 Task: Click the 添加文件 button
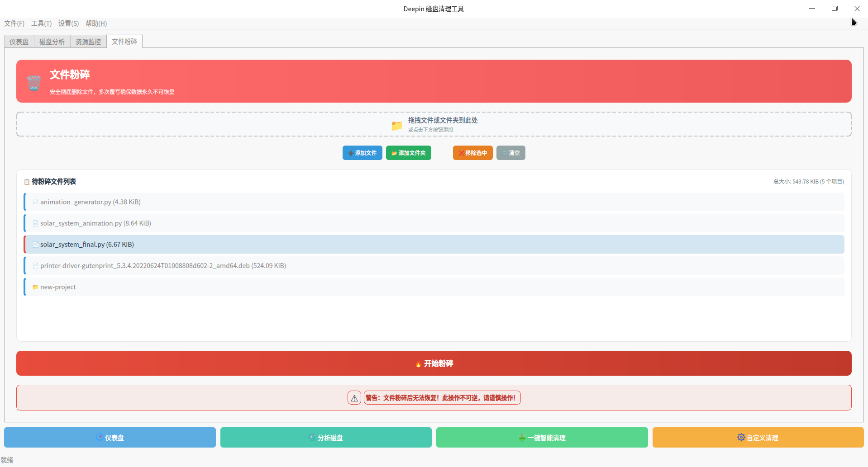pos(362,153)
